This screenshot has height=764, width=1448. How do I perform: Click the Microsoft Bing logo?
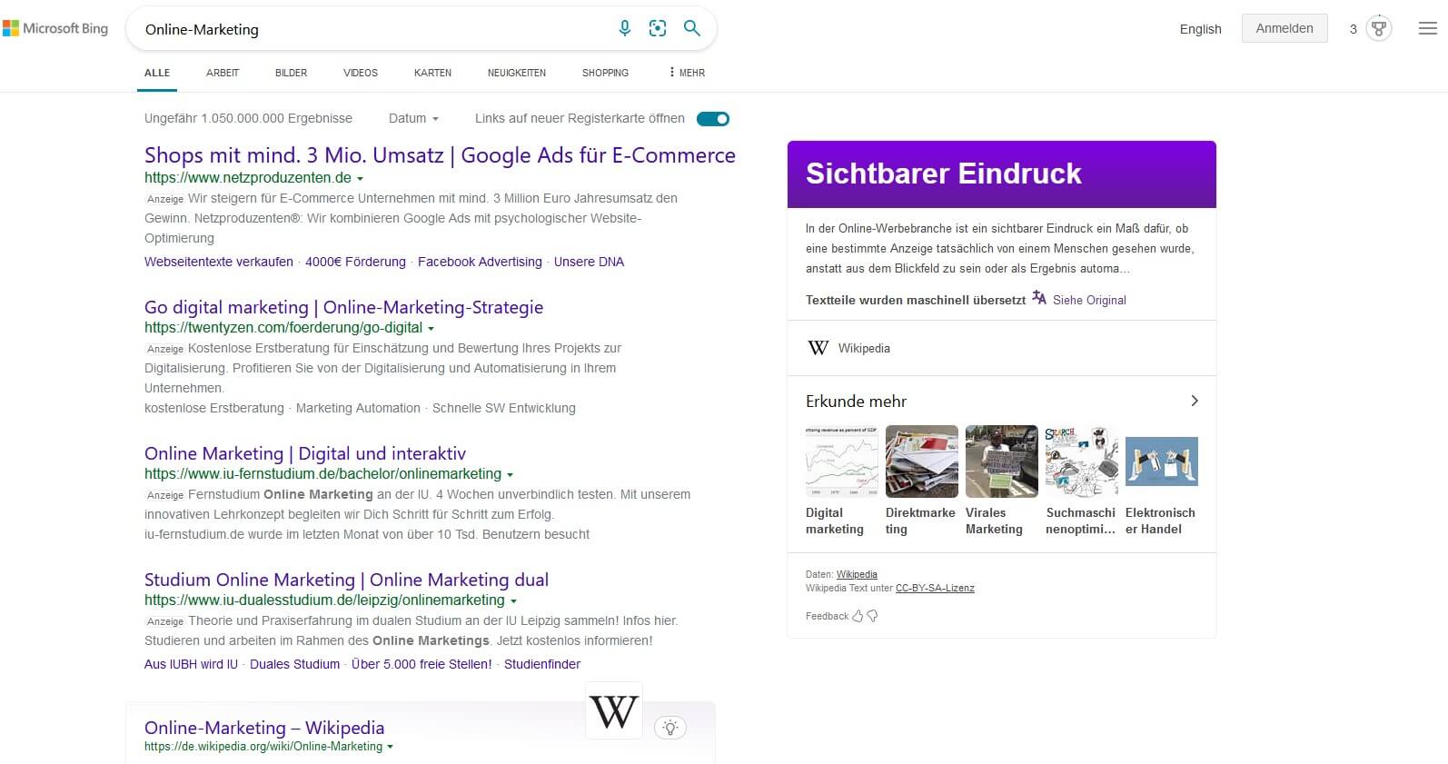tap(55, 29)
